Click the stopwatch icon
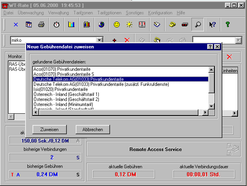 (x=56, y=25)
